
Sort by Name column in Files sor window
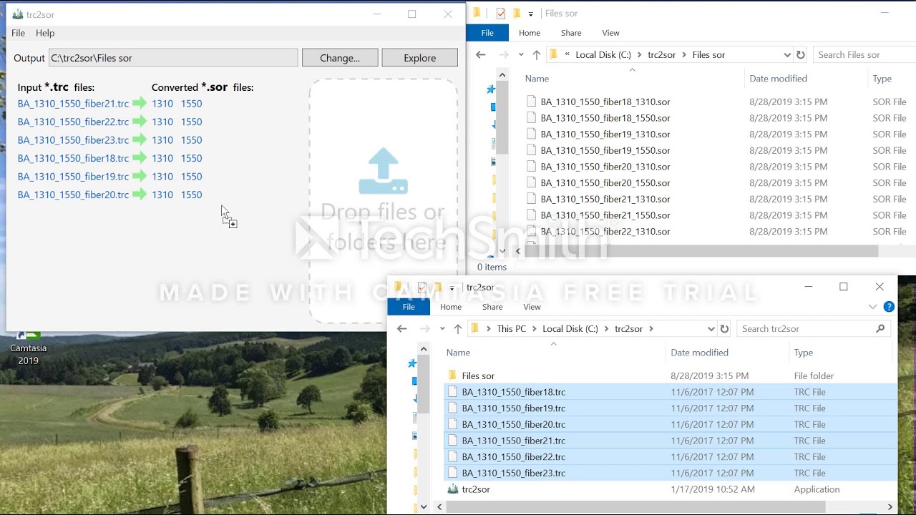coord(537,79)
